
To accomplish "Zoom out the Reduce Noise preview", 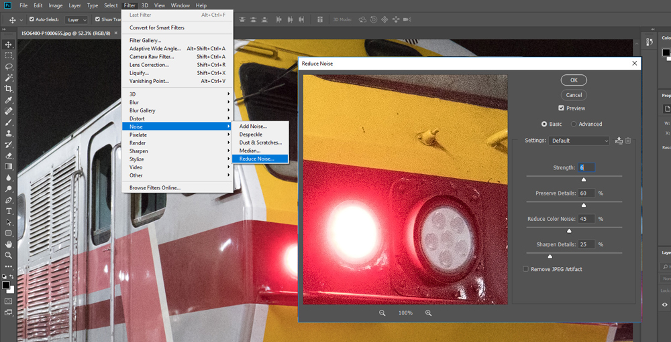I will pyautogui.click(x=382, y=313).
